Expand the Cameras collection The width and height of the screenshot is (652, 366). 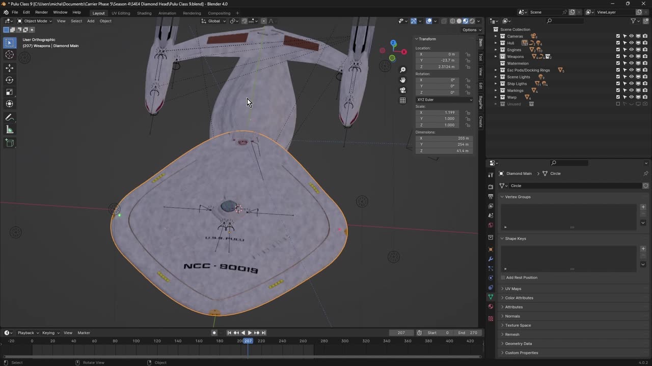pos(496,36)
